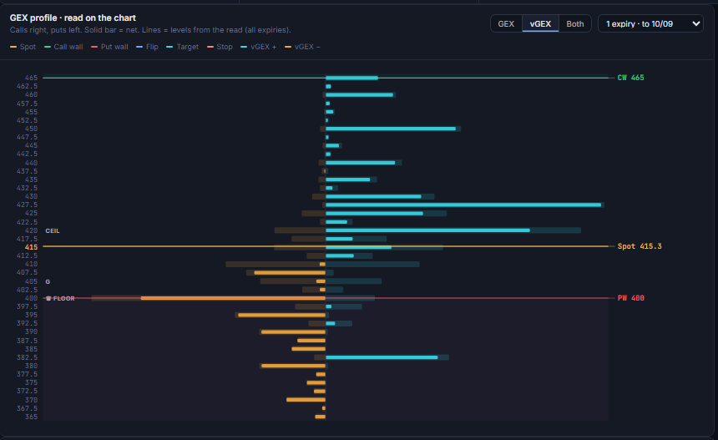Click the Spot legend entry
The image size is (718, 440).
coord(23,47)
